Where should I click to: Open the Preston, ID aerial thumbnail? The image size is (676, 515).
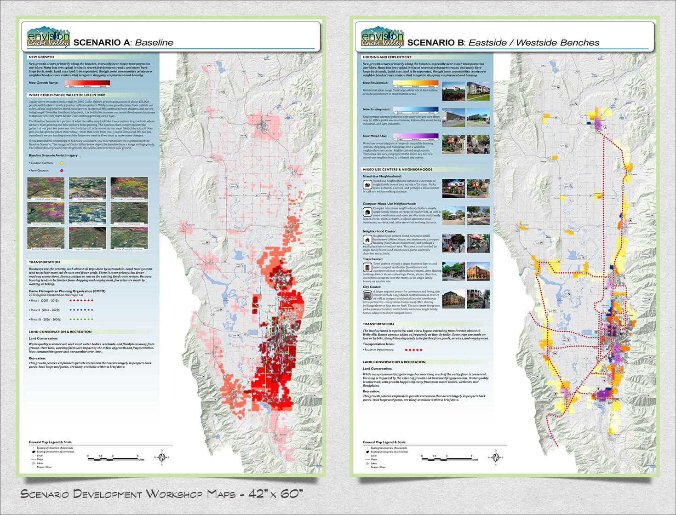coord(87,213)
